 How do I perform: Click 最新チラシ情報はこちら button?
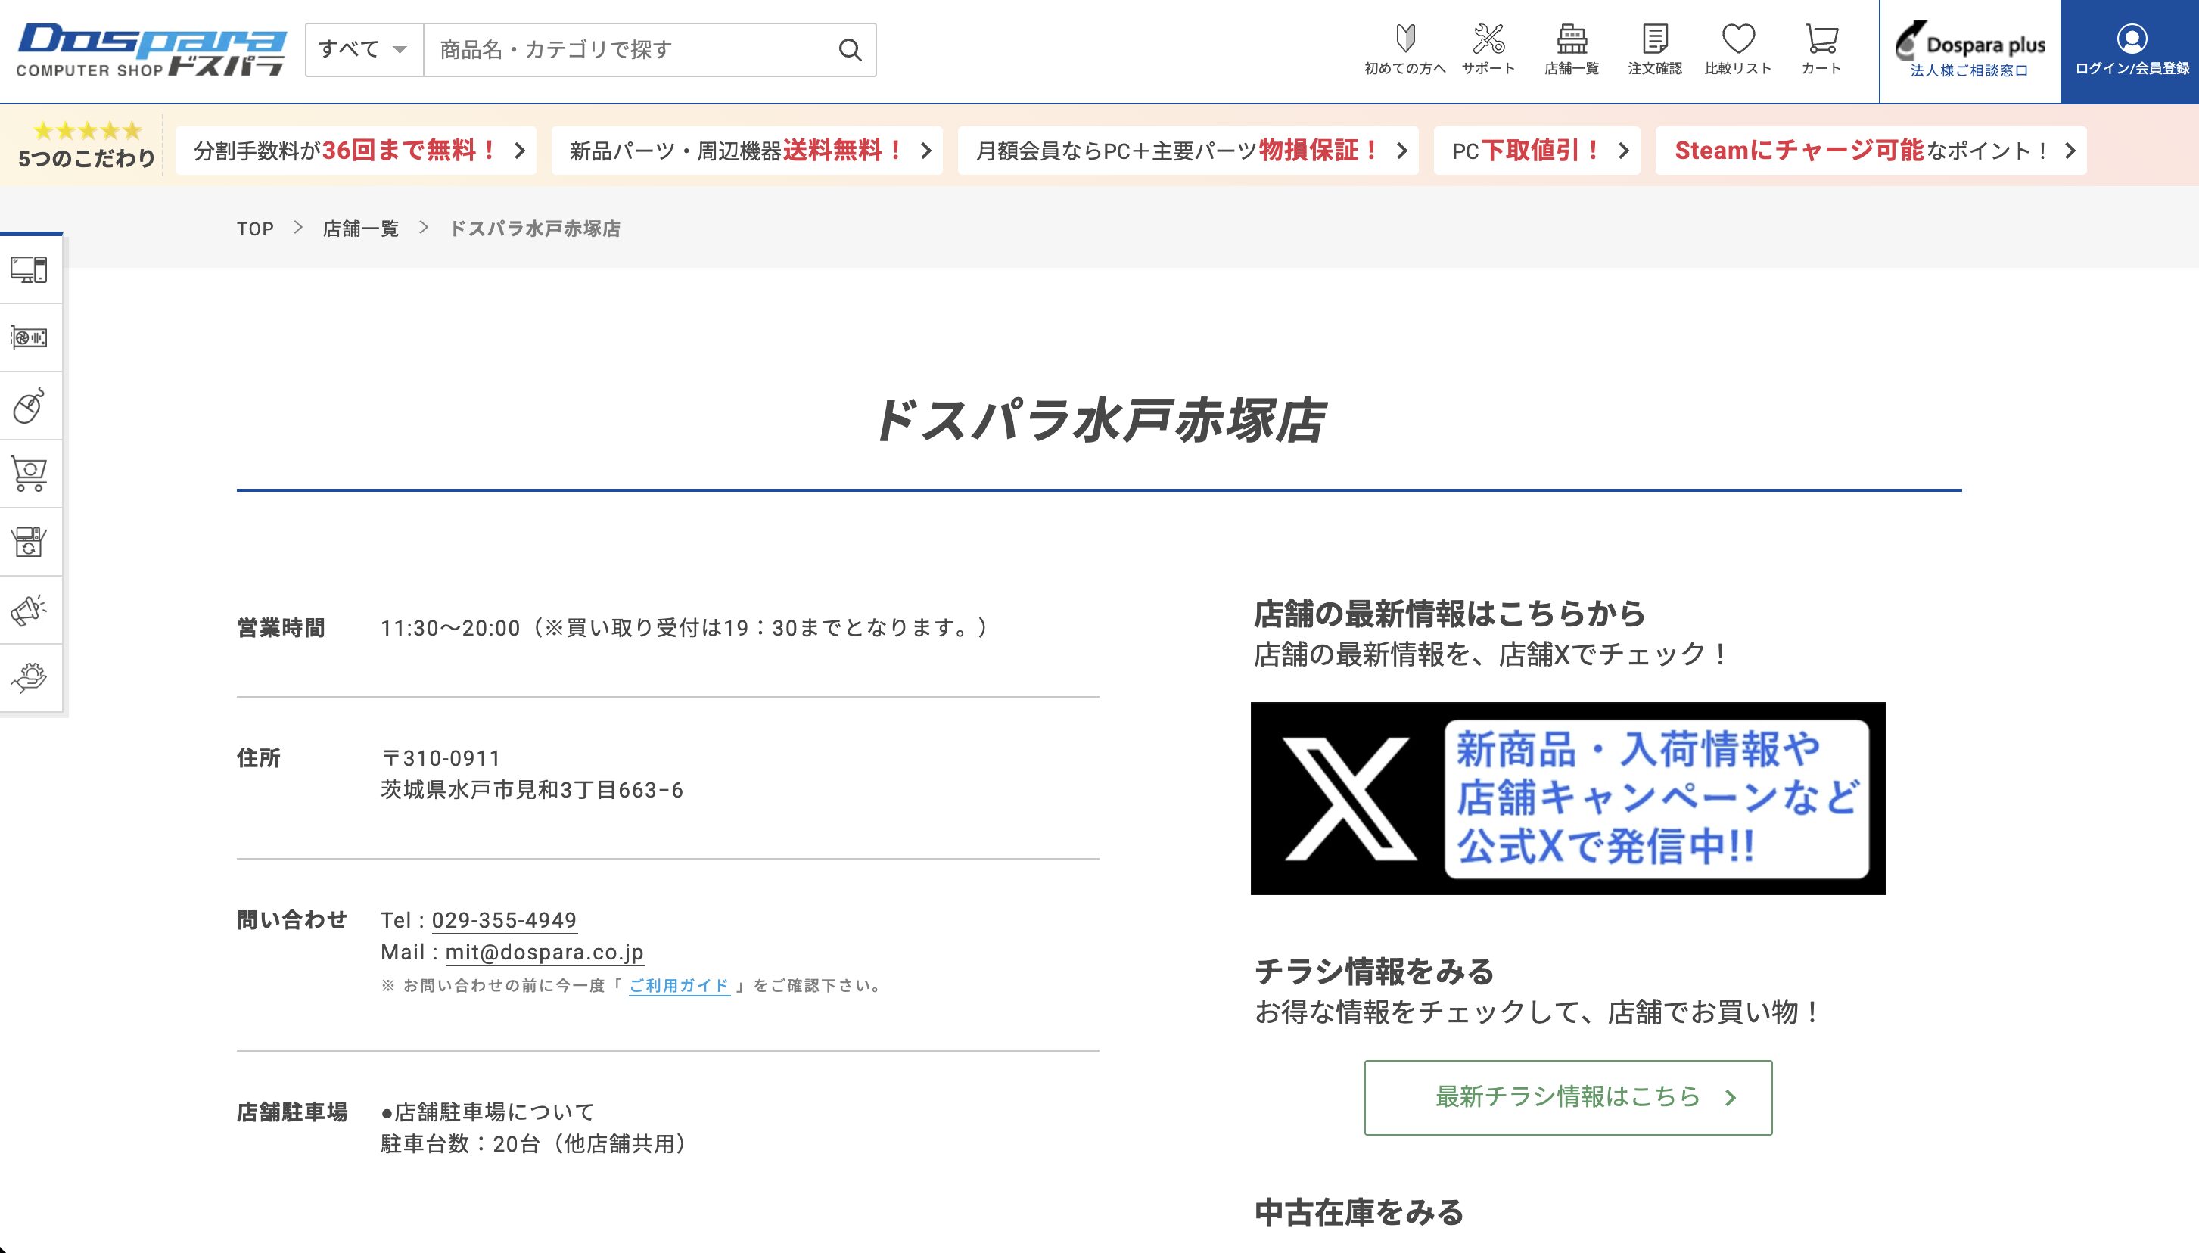point(1567,1097)
